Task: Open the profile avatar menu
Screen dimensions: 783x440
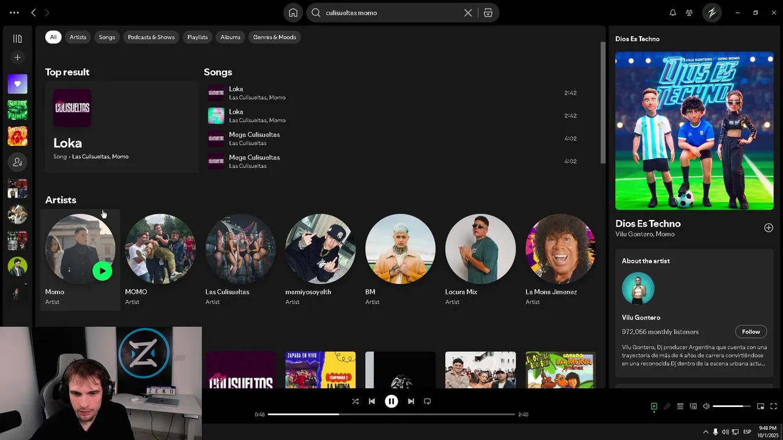Action: point(712,12)
